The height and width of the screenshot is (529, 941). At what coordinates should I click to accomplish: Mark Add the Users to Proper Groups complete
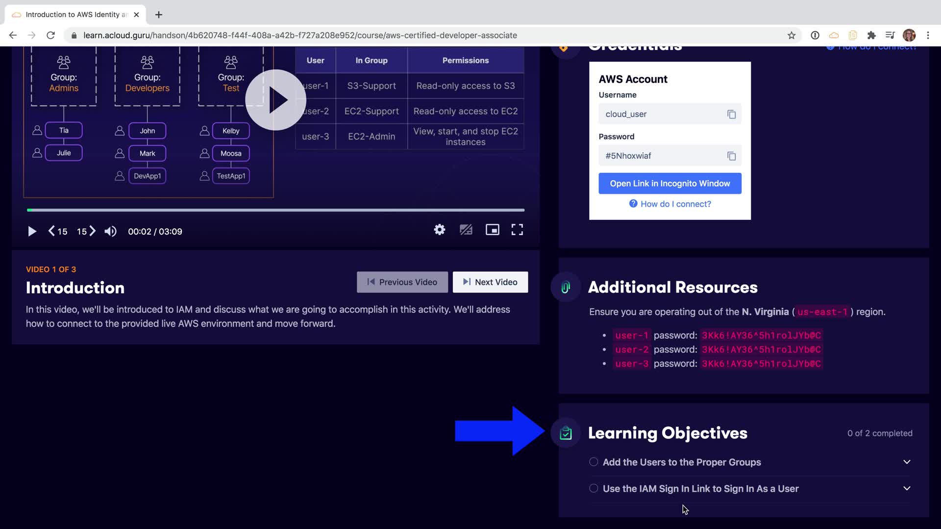594,462
